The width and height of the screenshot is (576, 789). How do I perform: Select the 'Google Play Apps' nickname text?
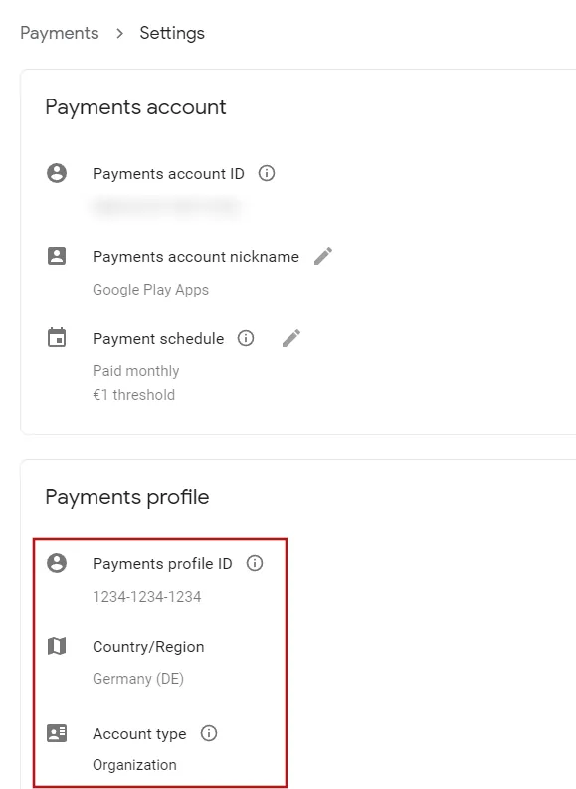tap(150, 290)
